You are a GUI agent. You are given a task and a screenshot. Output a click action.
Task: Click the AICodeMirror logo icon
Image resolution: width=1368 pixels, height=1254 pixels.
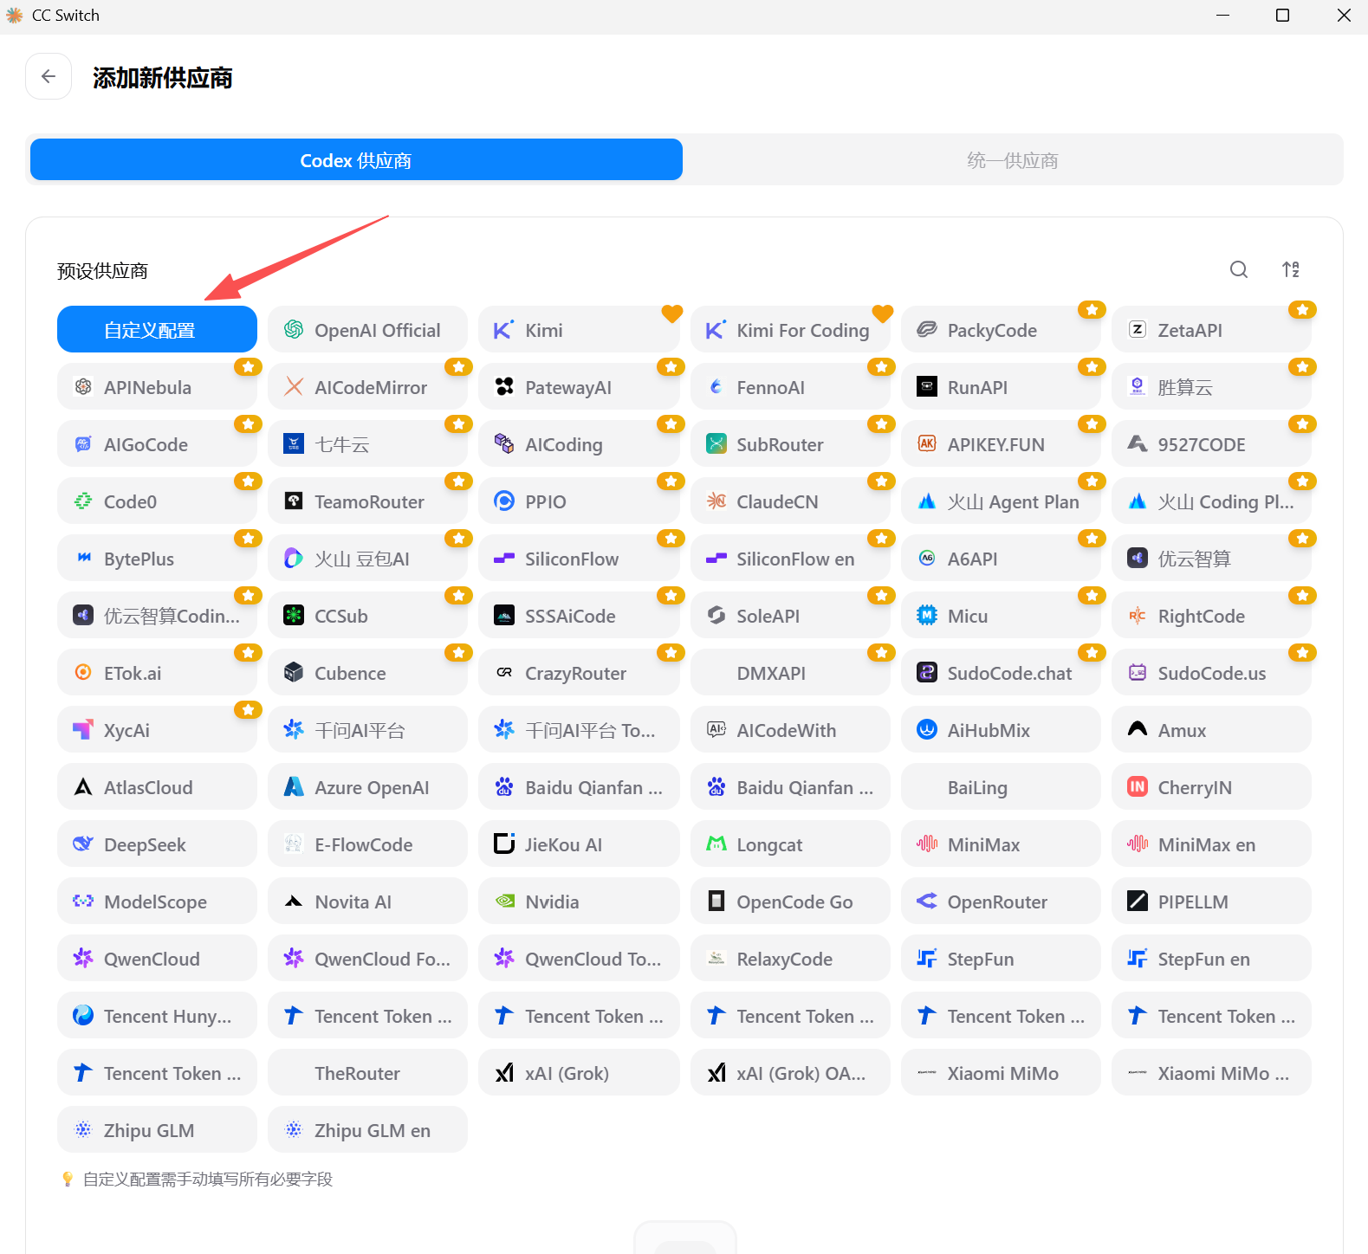click(294, 387)
